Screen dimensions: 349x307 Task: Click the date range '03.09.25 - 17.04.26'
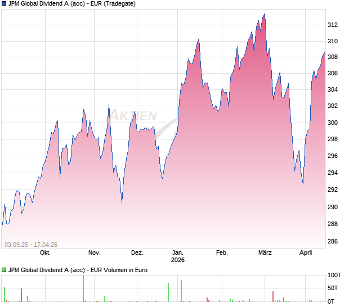point(31,245)
